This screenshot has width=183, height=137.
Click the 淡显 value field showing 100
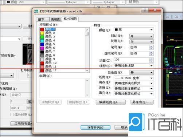[132, 60]
